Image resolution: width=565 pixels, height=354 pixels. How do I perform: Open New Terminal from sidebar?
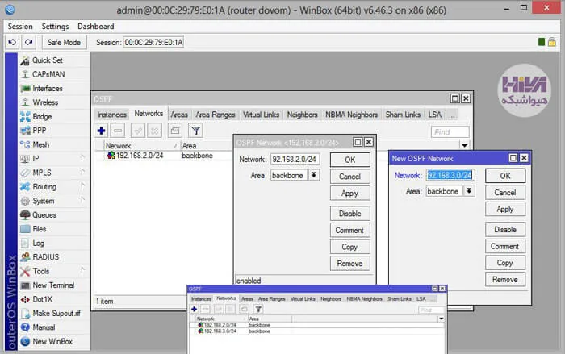(54, 285)
